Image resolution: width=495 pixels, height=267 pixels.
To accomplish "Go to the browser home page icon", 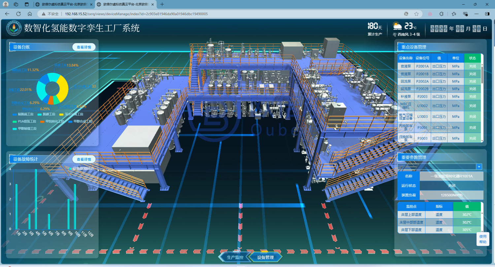I will point(30,14).
